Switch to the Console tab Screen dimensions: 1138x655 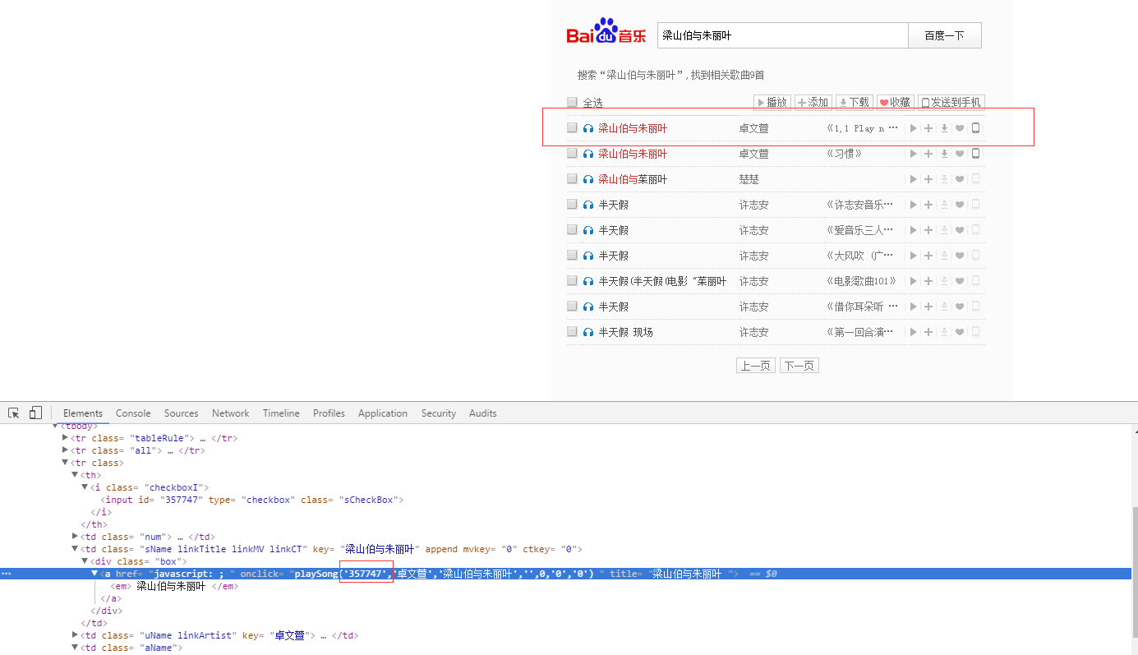pyautogui.click(x=133, y=413)
